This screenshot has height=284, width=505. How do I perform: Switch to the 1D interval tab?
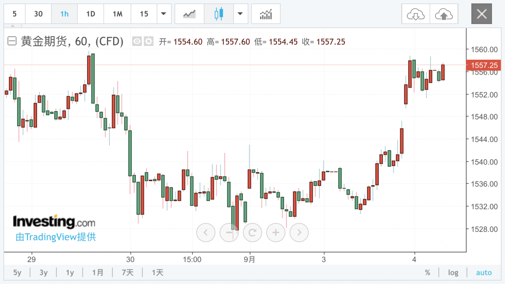coord(90,14)
